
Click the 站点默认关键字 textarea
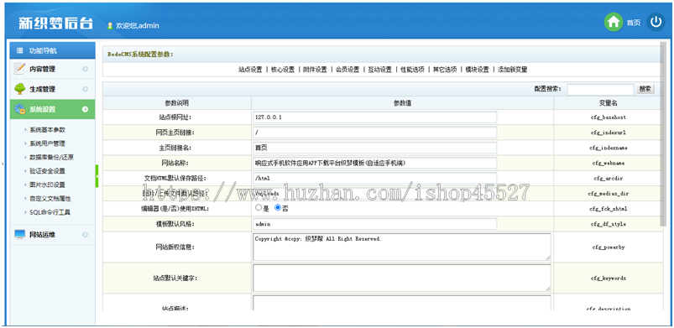click(x=402, y=278)
